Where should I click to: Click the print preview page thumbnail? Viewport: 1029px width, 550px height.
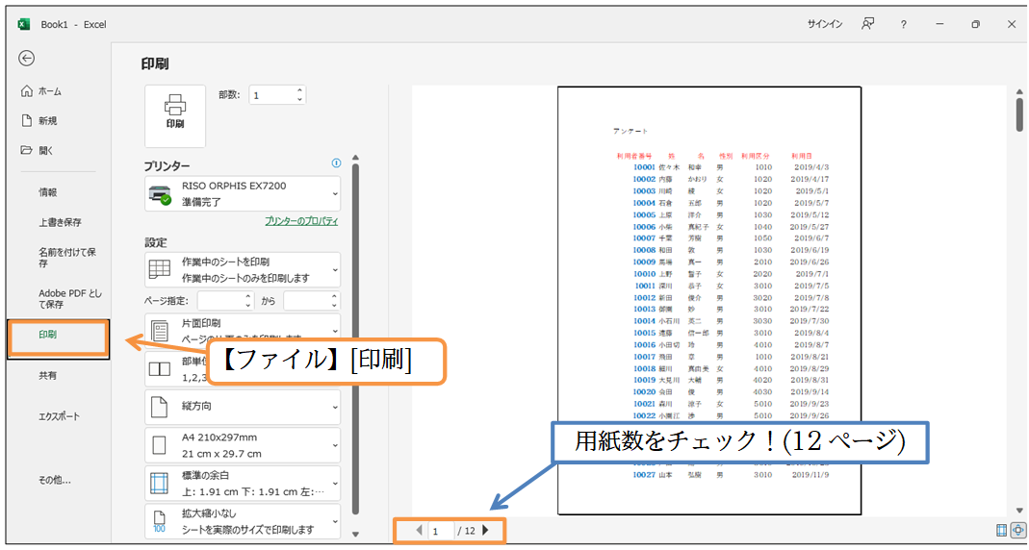click(709, 300)
